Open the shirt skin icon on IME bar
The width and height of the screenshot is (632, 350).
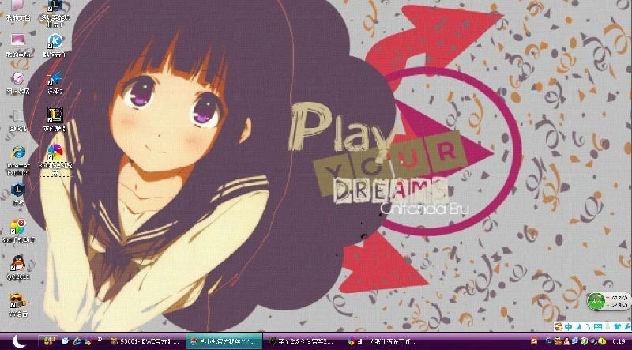[619, 326]
